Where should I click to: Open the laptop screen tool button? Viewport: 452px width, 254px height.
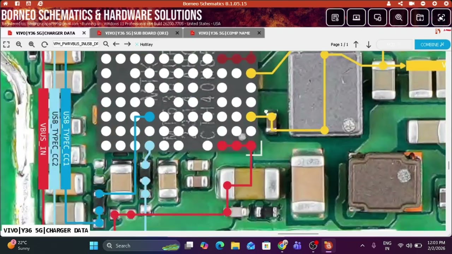pos(356,17)
